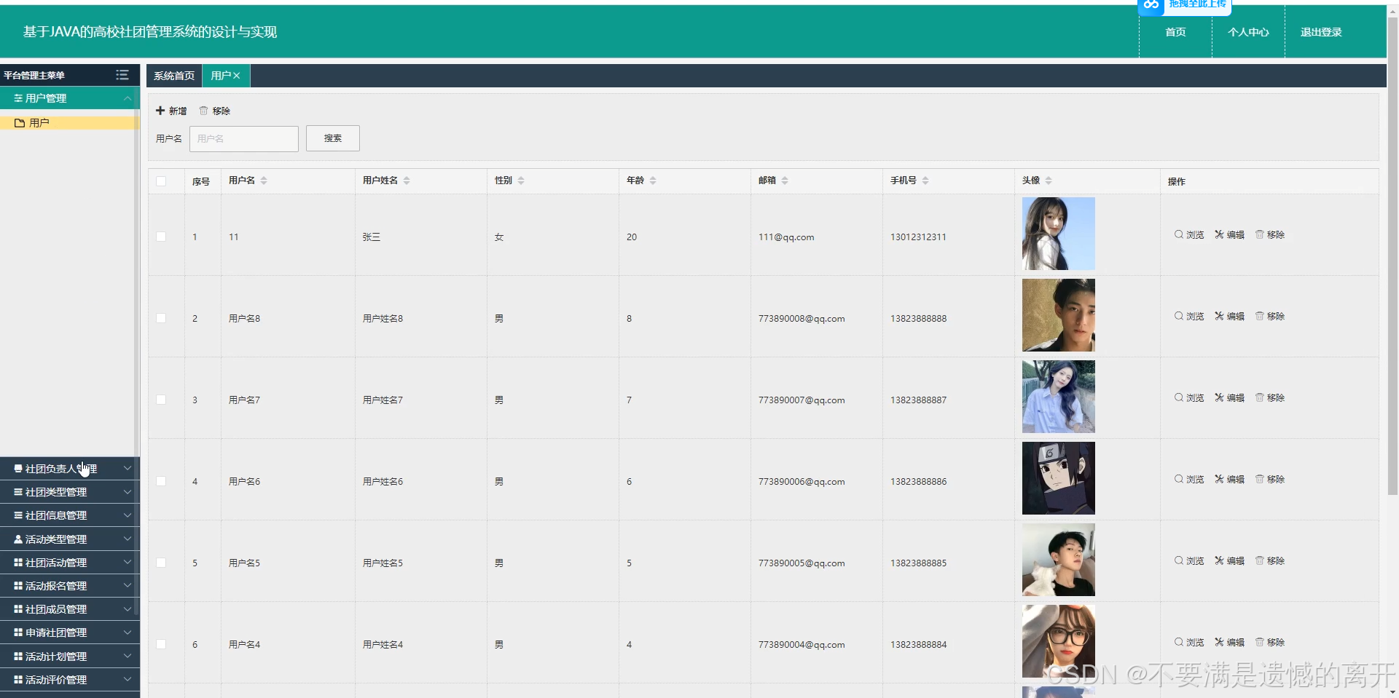Viewport: 1399px width, 698px height.
Task: Expand the 社团负责人管理 menu chevron
Action: click(x=128, y=469)
